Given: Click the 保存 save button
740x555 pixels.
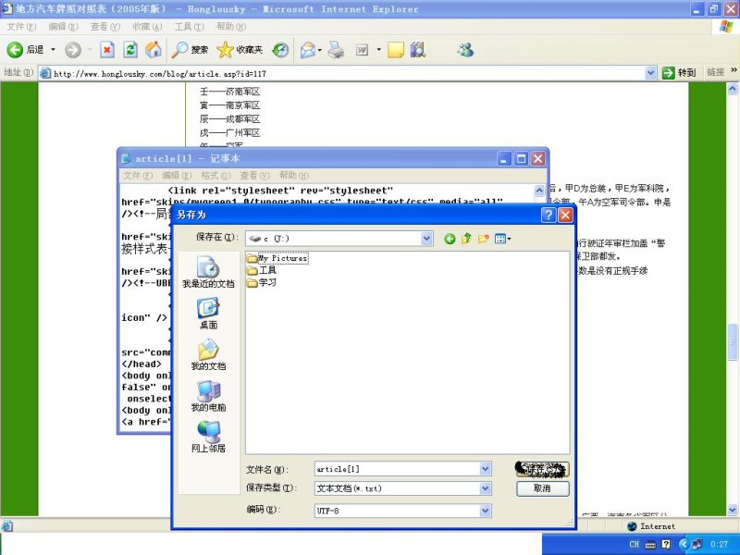Looking at the screenshot, I should (x=542, y=468).
